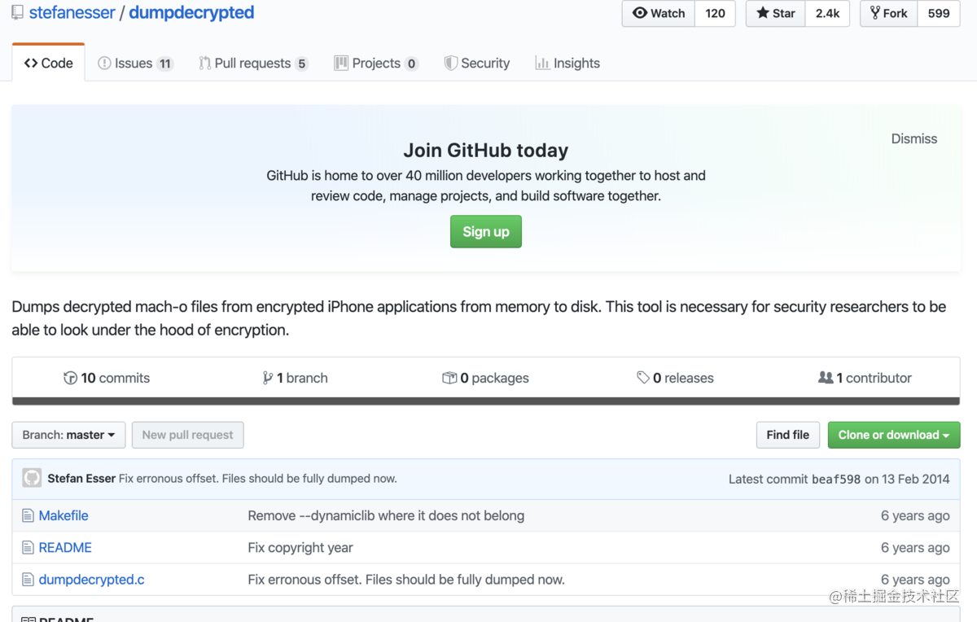This screenshot has width=977, height=622.
Task: Star this repository
Action: [x=776, y=13]
